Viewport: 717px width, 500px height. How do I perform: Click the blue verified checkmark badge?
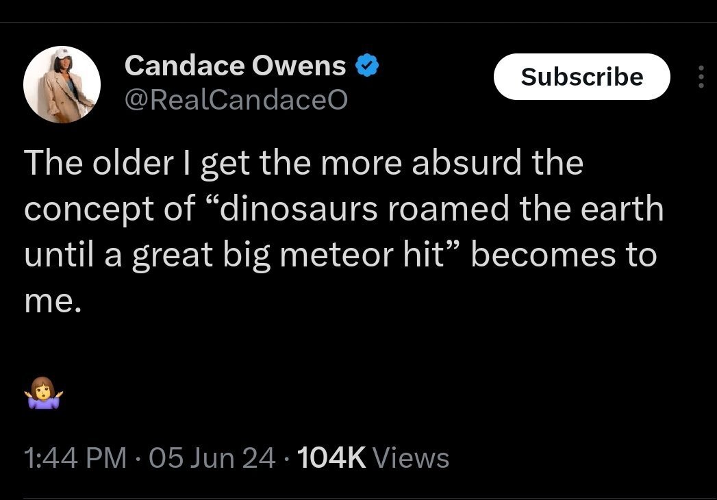pos(368,66)
